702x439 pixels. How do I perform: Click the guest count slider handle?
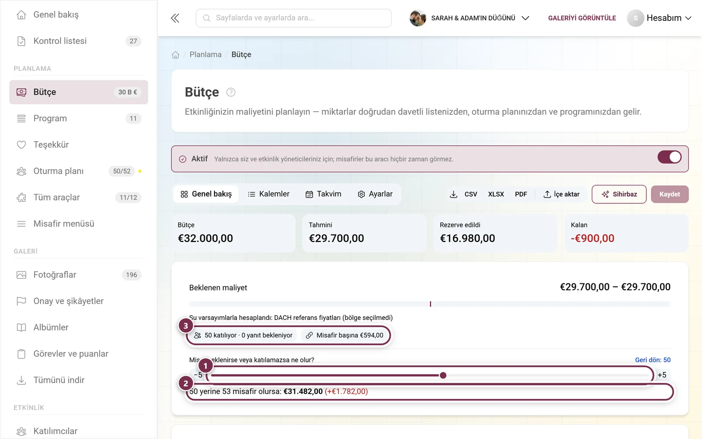pyautogui.click(x=443, y=375)
